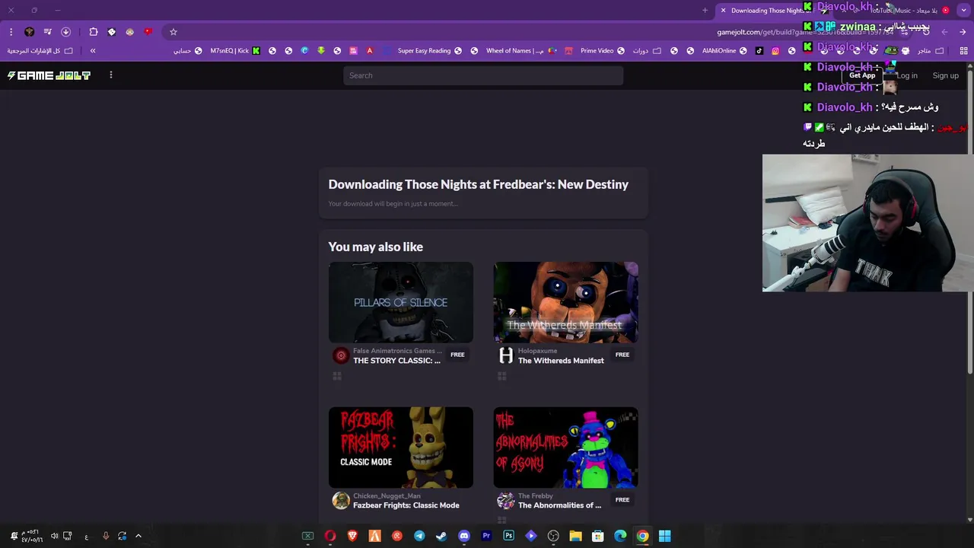Open Telegram from the taskbar
Image resolution: width=974 pixels, height=548 pixels.
pos(419,536)
